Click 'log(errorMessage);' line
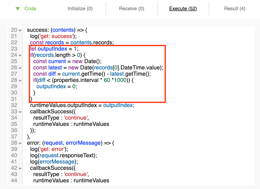 [x=54, y=162]
